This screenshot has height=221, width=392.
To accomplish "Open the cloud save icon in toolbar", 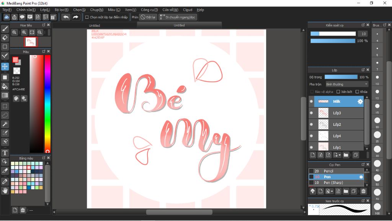I will click(7, 17).
